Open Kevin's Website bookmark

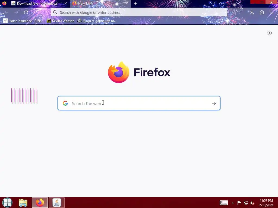61,21
